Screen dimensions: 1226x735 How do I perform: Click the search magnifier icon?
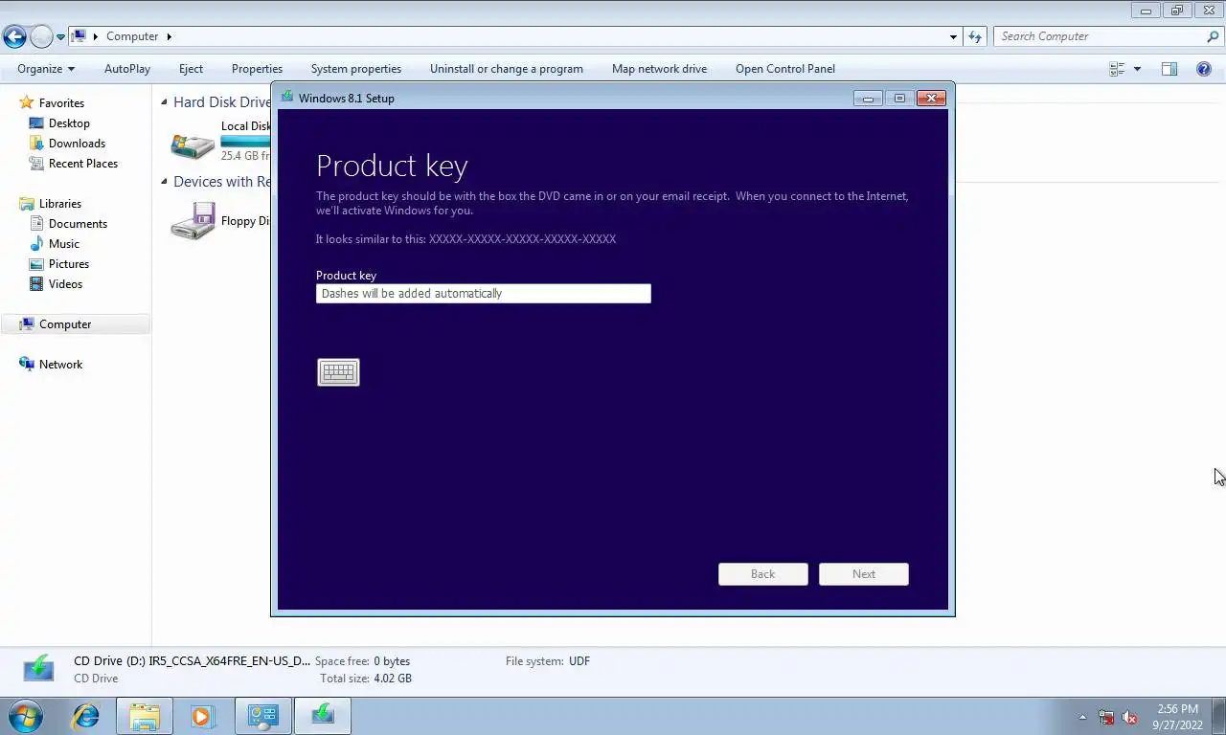pos(1213,36)
